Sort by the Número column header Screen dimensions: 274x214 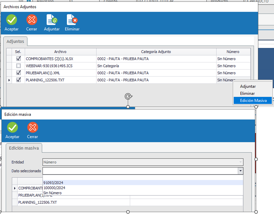(x=233, y=52)
